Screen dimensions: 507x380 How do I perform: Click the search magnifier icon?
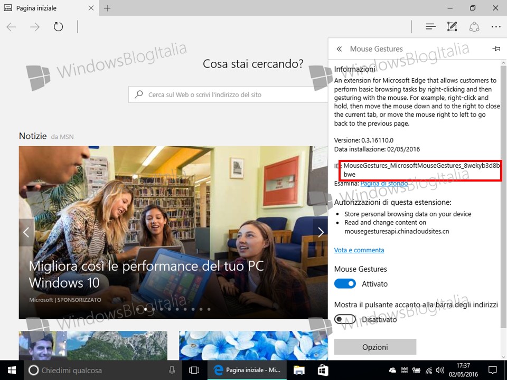139,94
